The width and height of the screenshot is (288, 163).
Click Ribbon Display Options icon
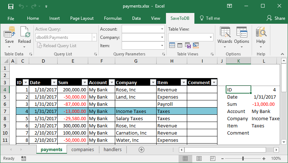point(229,6)
